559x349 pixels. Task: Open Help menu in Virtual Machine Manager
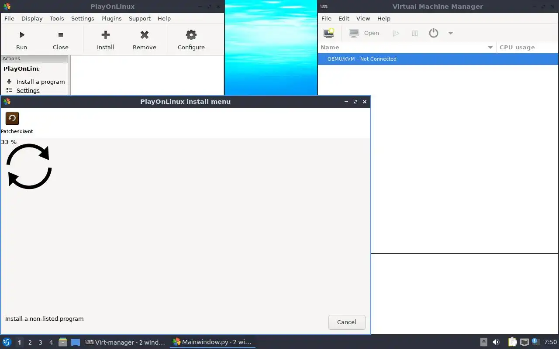[383, 18]
